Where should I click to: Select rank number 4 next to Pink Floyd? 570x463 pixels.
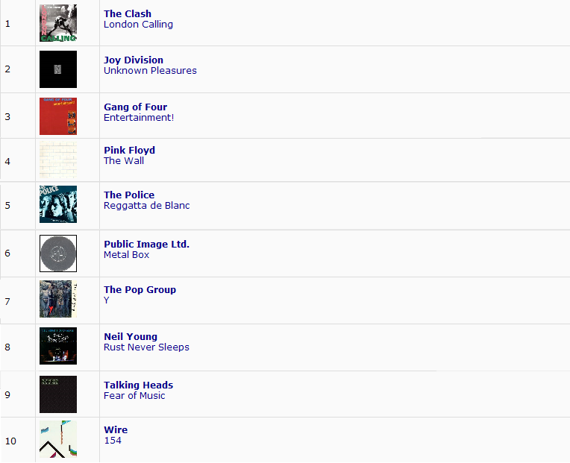pos(7,162)
